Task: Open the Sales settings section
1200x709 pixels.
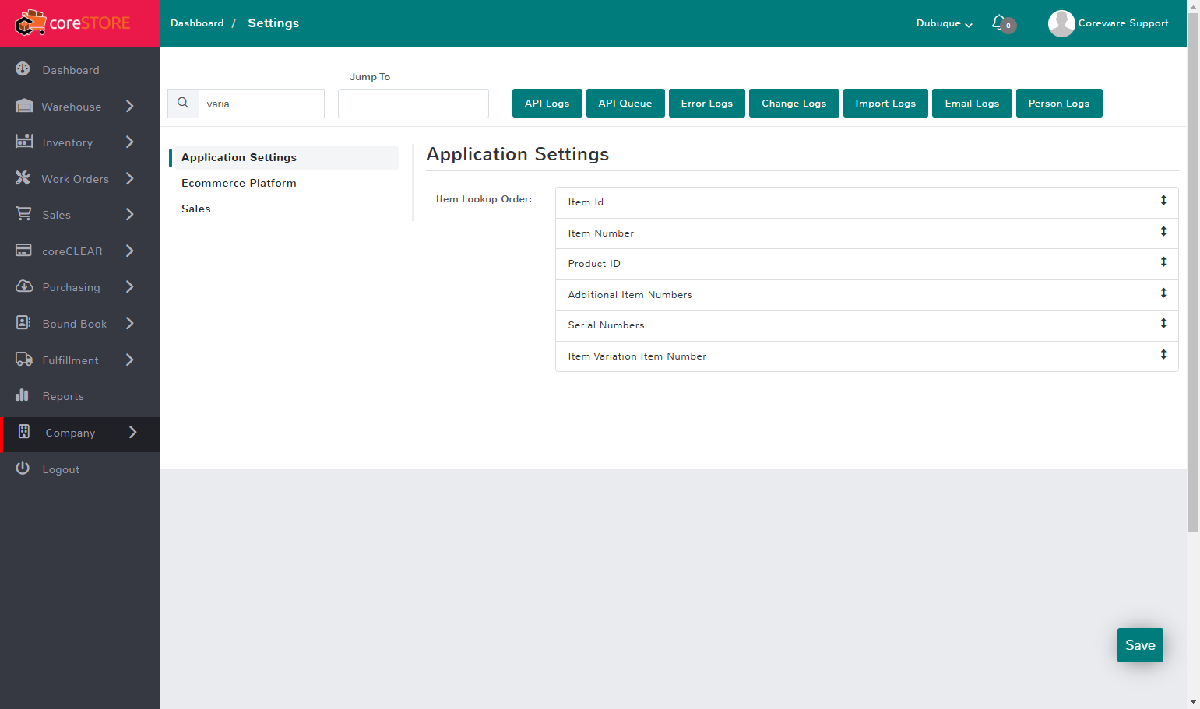Action: point(196,209)
